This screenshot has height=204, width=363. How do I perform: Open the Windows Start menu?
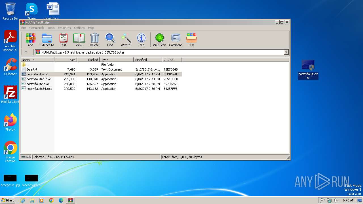8,200
